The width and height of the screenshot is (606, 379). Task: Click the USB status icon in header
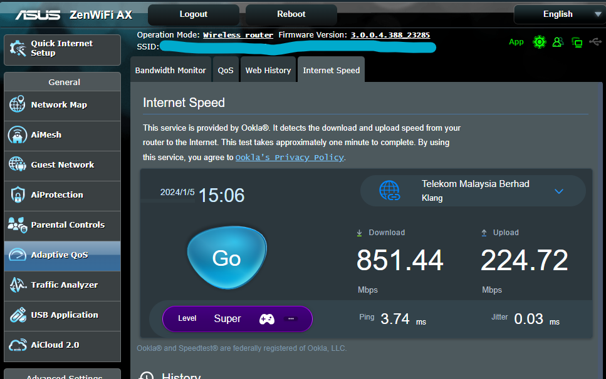click(x=595, y=42)
